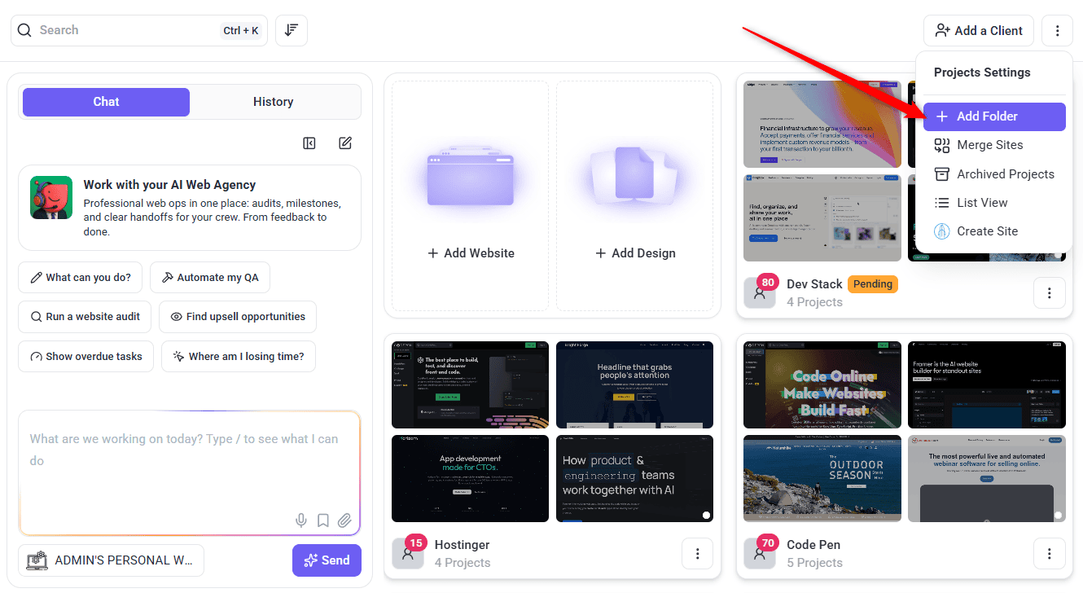Open Archived Projects from menu
The height and width of the screenshot is (593, 1083).
994,174
